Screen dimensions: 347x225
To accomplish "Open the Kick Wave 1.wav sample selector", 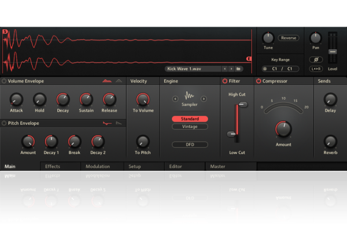I will click(193, 69).
